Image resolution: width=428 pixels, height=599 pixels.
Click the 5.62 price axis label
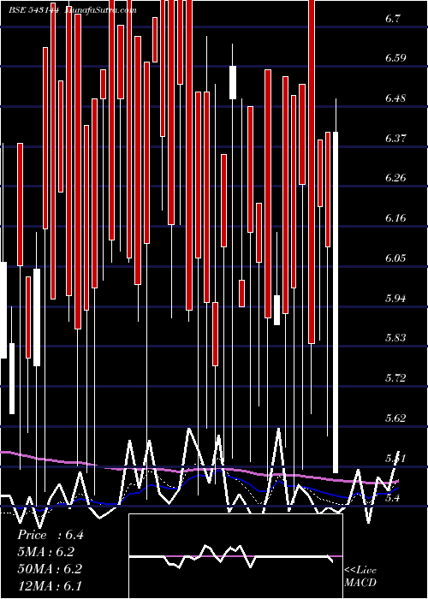click(x=395, y=418)
